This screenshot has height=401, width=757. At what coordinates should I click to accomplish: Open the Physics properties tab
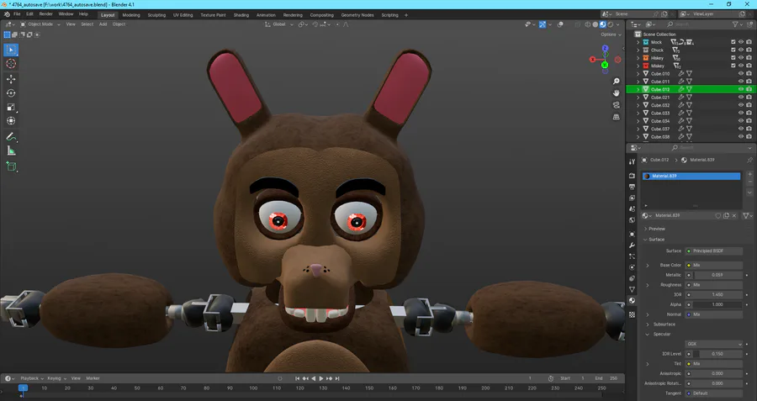point(632,267)
